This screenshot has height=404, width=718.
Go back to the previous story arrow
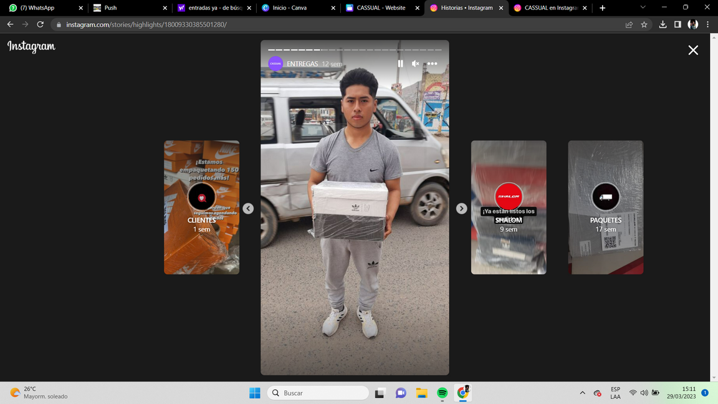click(x=248, y=208)
